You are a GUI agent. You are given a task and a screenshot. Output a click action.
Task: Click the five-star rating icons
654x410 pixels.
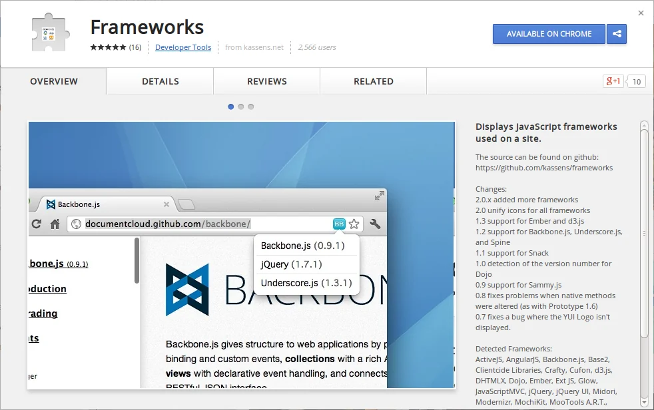click(x=108, y=47)
